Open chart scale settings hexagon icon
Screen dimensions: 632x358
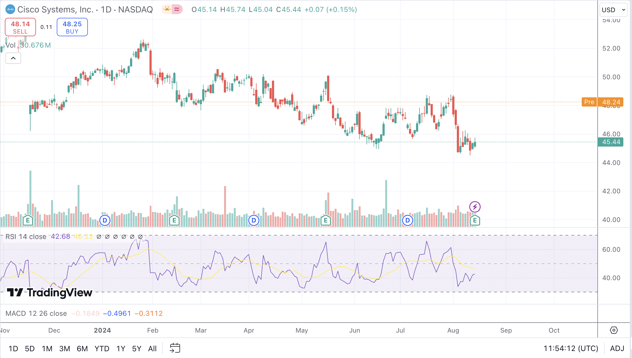pyautogui.click(x=614, y=330)
